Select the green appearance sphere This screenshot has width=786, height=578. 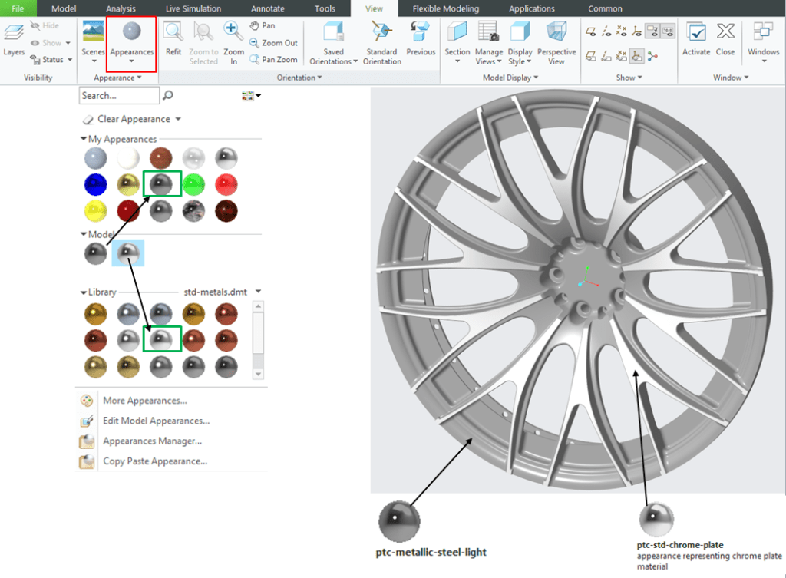pos(193,184)
